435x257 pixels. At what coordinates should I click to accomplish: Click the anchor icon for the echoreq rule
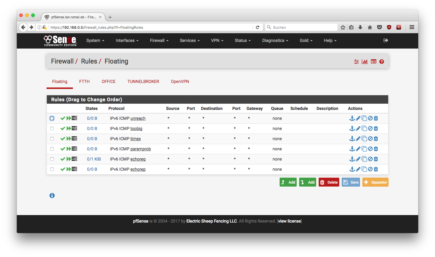click(352, 159)
